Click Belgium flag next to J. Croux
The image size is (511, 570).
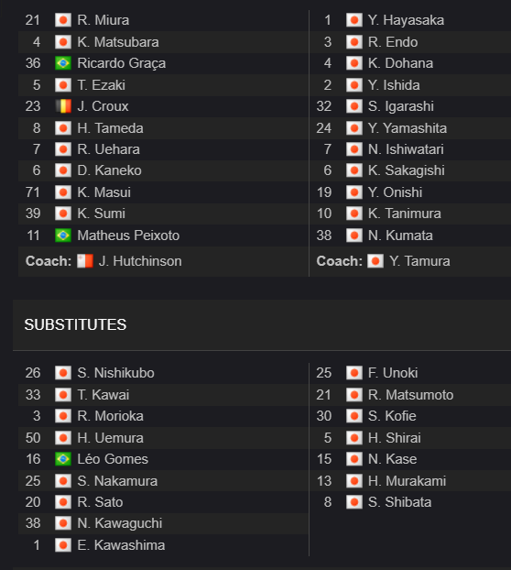[63, 106]
